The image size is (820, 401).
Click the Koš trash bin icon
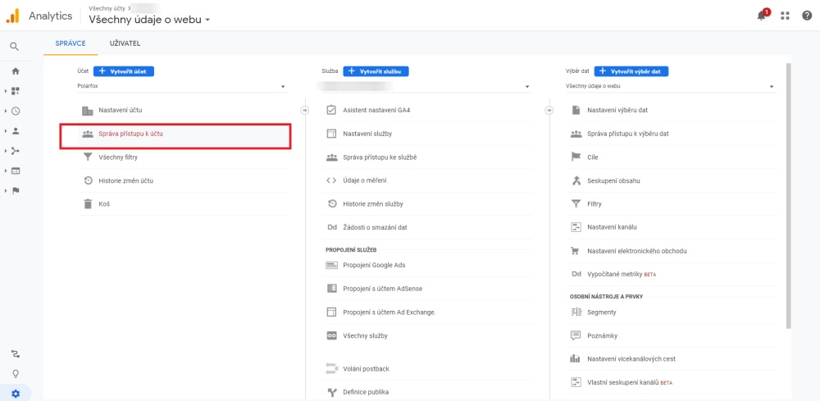(88, 204)
